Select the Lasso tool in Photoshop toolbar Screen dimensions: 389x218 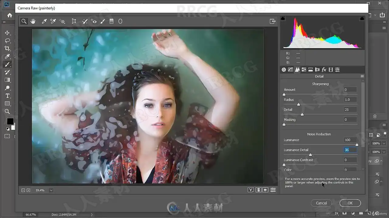tap(8, 41)
